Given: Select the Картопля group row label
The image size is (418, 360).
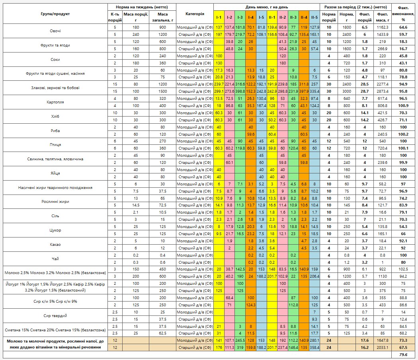Looking at the screenshot, I should (55, 102).
